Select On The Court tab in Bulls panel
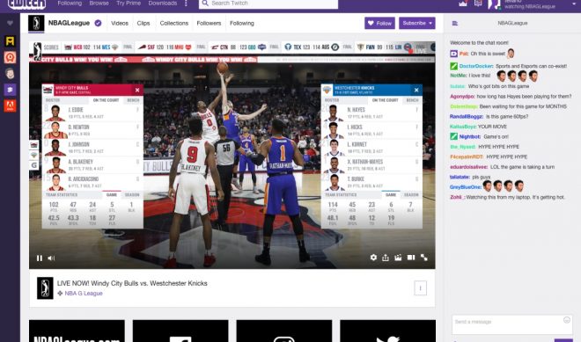Image resolution: width=581 pixels, height=342 pixels. (106, 100)
